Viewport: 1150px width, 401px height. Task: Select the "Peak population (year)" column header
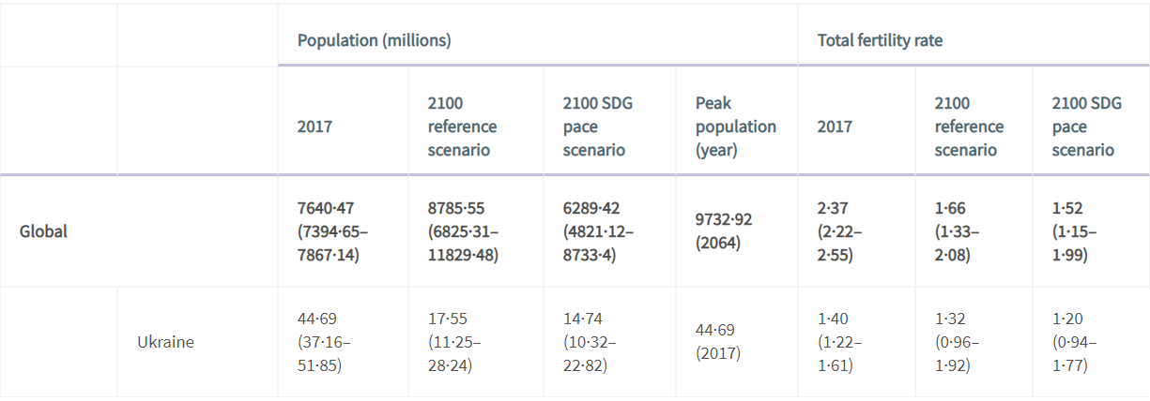735,126
